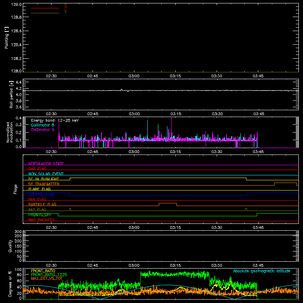Select the BAD_PACKETS label
The width and height of the screenshot is (303, 303).
point(41,220)
